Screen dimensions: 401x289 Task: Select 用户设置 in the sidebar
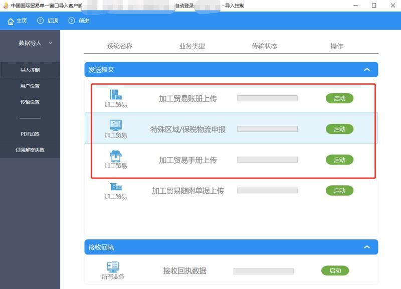(30, 86)
